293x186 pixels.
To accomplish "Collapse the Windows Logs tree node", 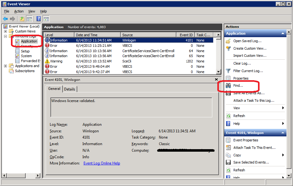I will [x=5, y=36].
